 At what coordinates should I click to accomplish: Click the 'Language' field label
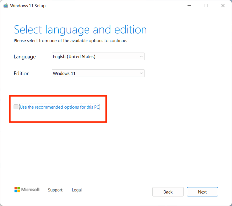pos(25,57)
